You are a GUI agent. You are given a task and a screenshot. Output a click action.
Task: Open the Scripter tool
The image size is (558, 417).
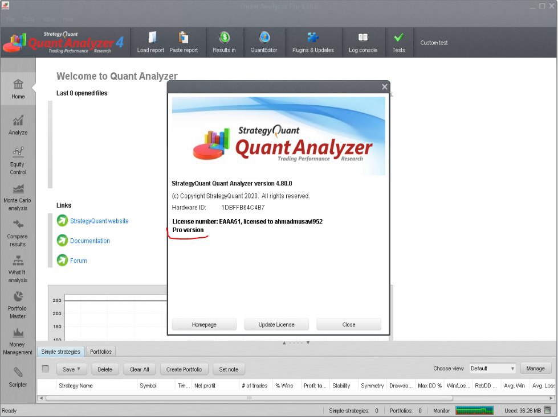[18, 377]
